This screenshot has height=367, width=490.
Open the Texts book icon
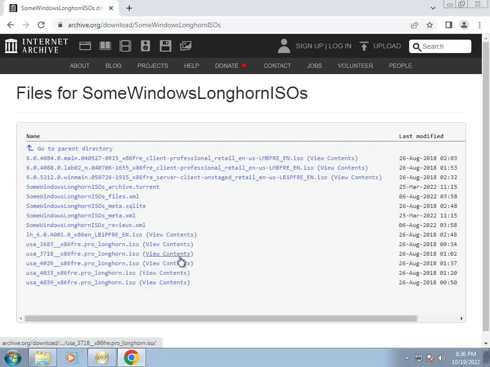(x=105, y=46)
